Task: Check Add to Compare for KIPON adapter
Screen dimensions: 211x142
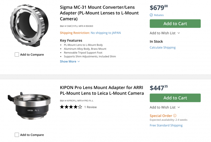Action: pyautogui.click(x=17, y=135)
